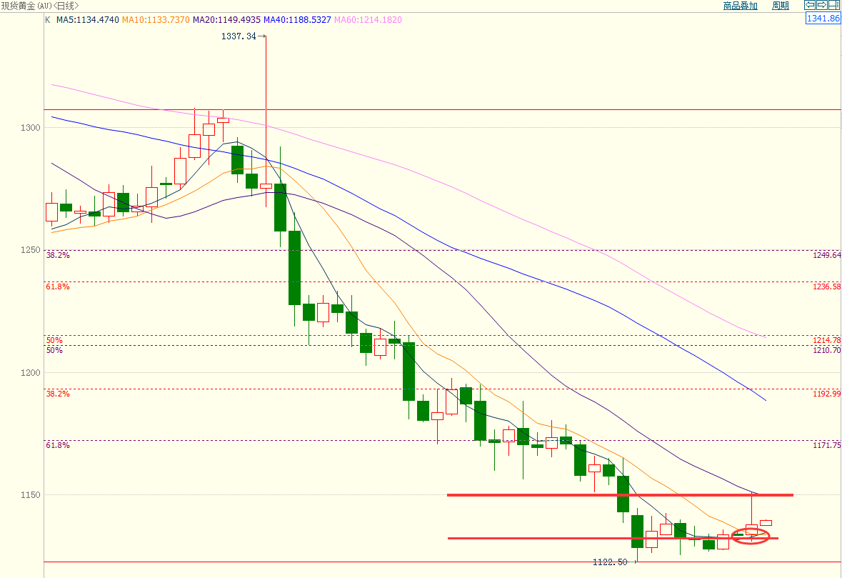The height and width of the screenshot is (578, 842).
Task: Click the left arrow navigation icon
Action: (809, 6)
